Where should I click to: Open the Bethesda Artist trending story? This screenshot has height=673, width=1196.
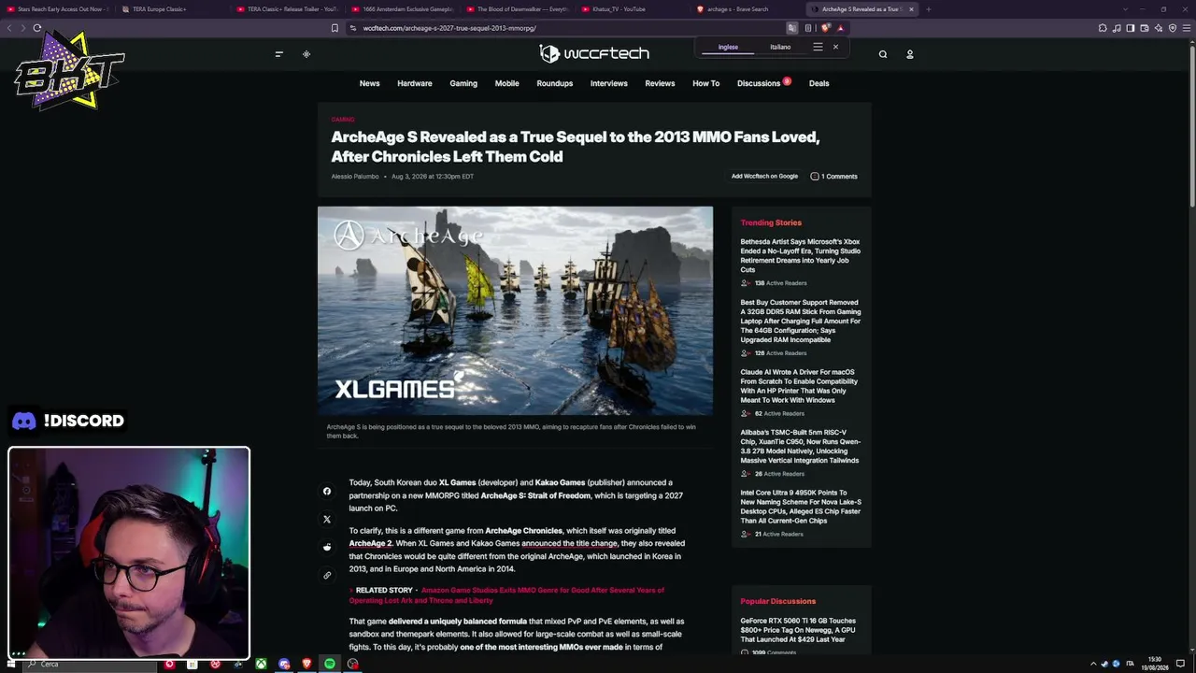tap(801, 255)
